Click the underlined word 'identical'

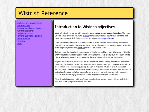tap(81, 48)
